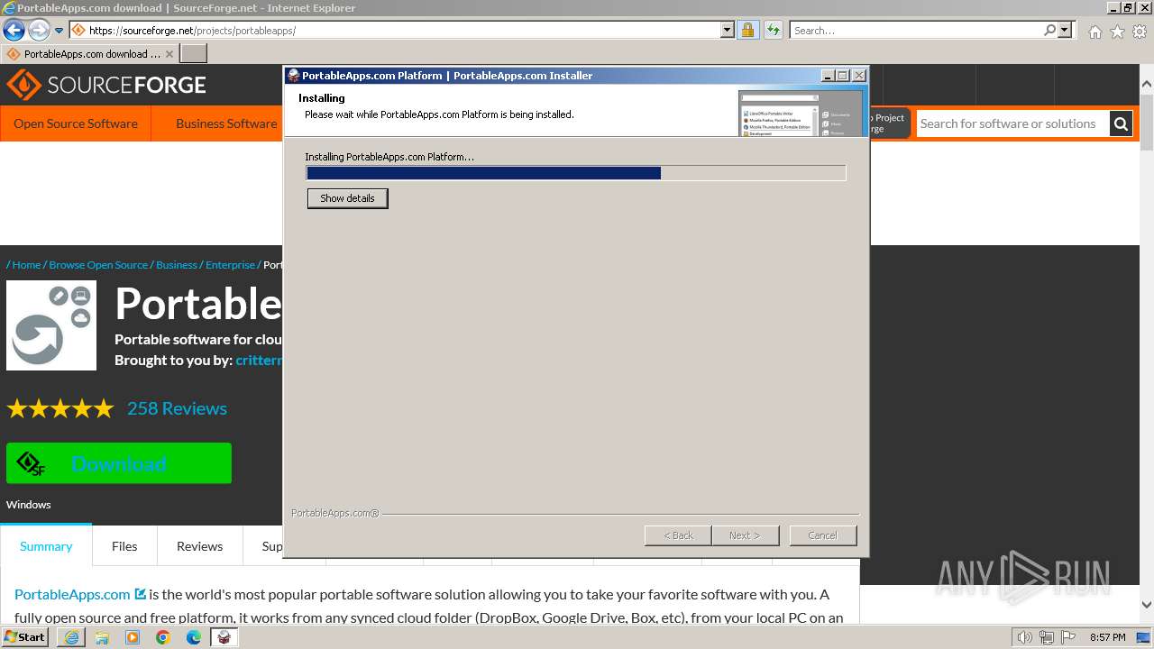
Task: Click the installer header preview image
Action: point(801,113)
